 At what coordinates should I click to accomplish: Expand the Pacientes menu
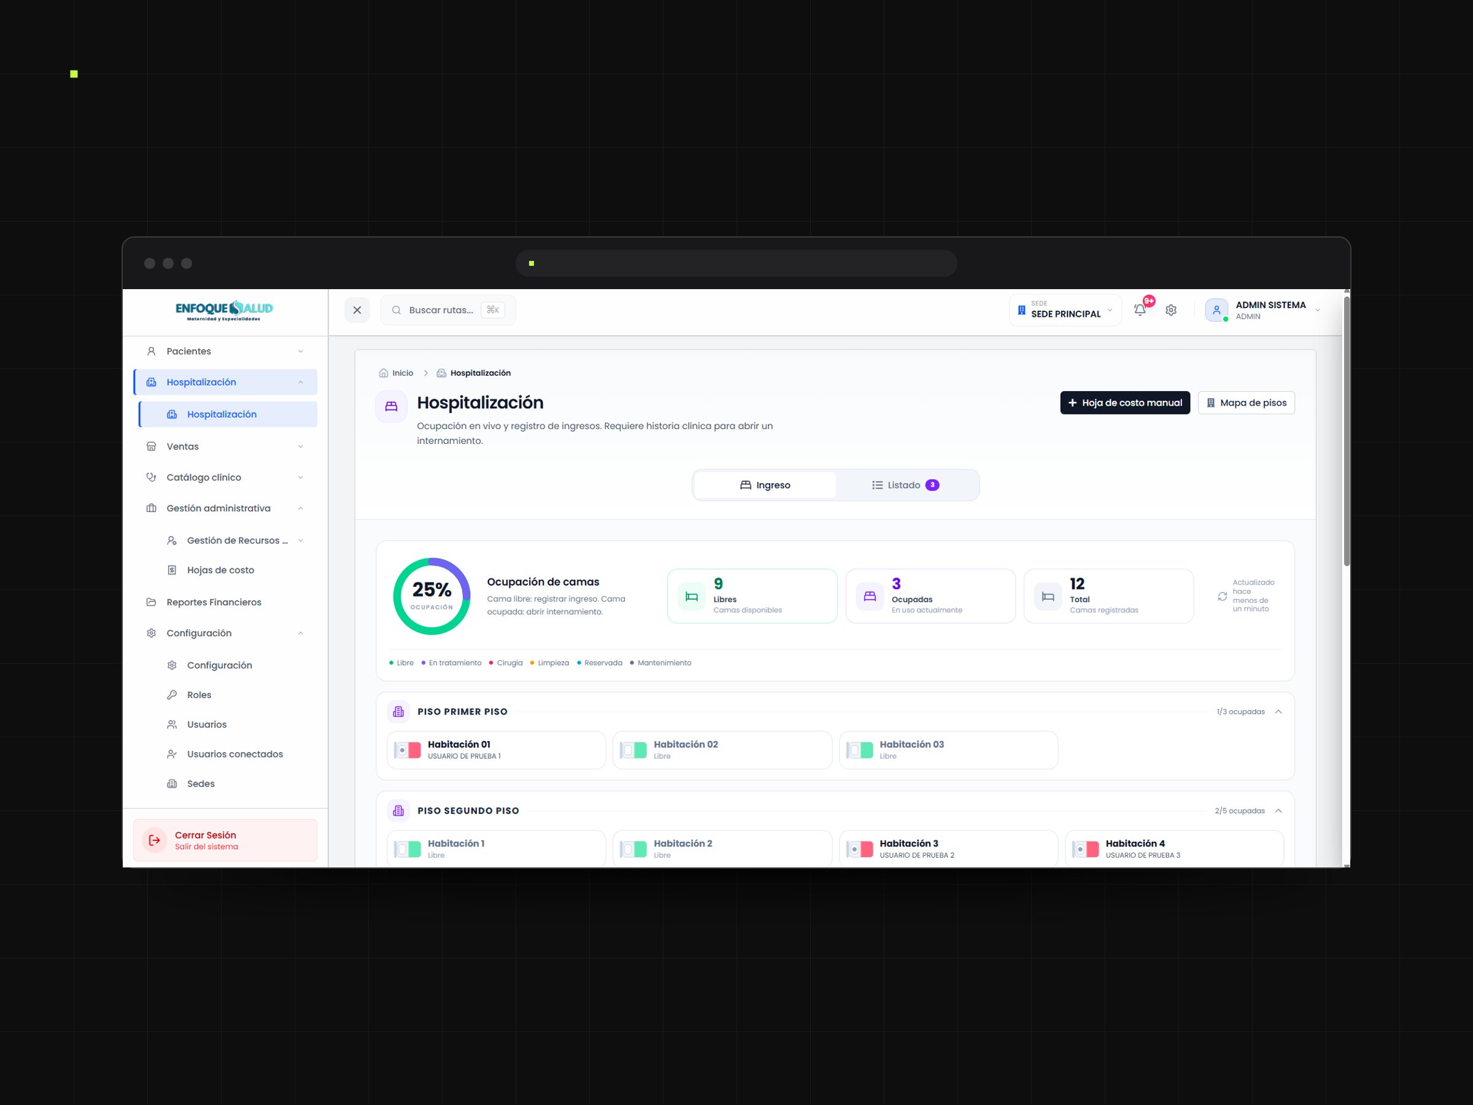pyautogui.click(x=225, y=351)
